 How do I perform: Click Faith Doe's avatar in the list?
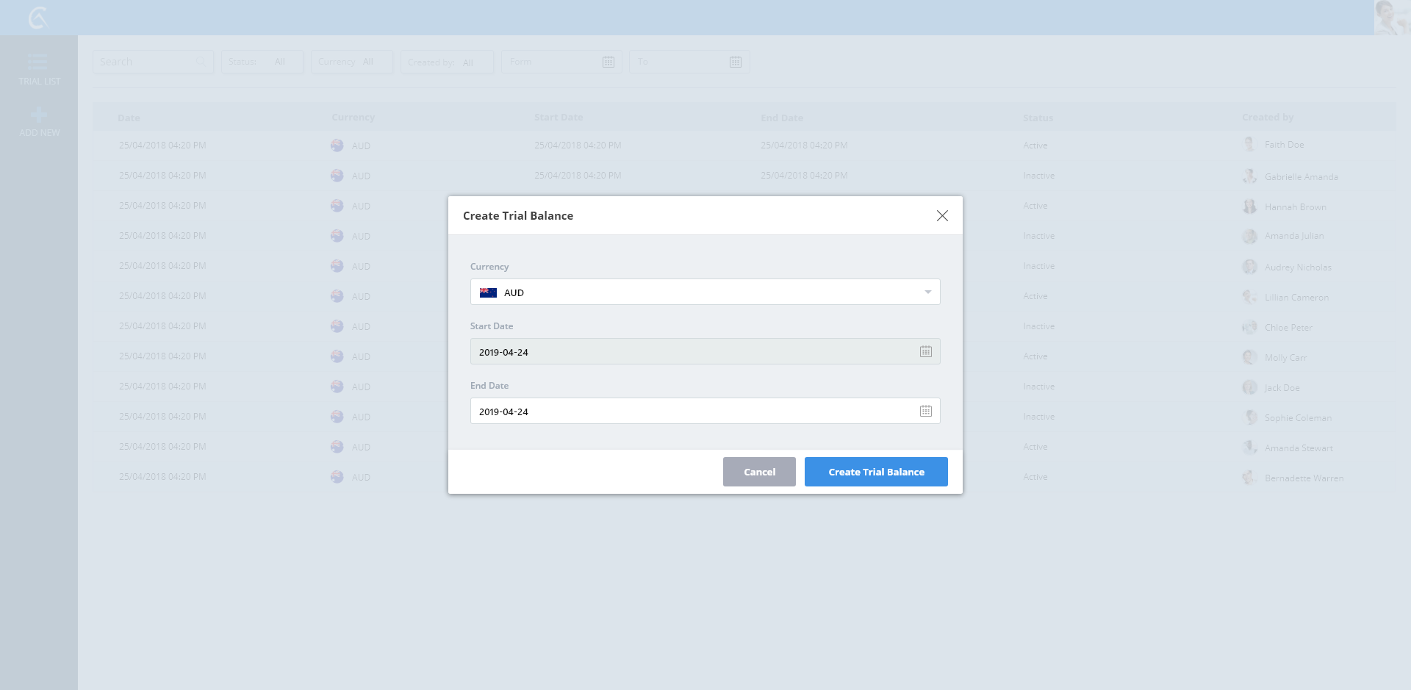(1249, 145)
